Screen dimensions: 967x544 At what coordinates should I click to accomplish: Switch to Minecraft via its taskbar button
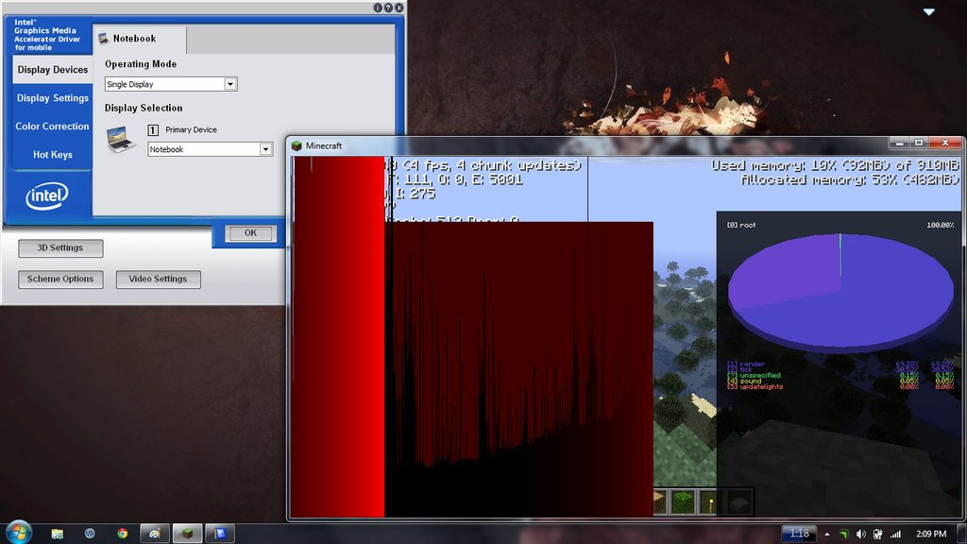click(x=188, y=534)
